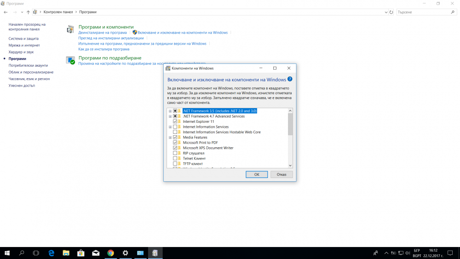
Task: Open the Windows Start menu
Action: click(x=7, y=253)
